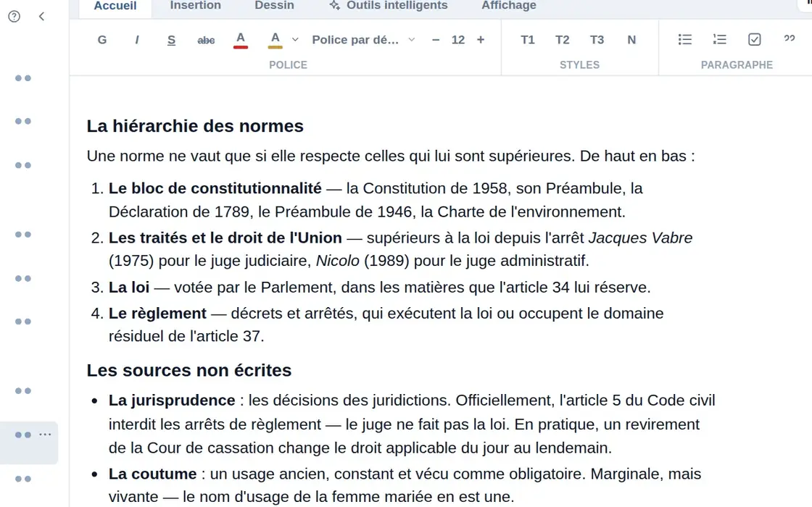Toggle bold with the G button
The height and width of the screenshot is (507, 812).
coord(102,40)
